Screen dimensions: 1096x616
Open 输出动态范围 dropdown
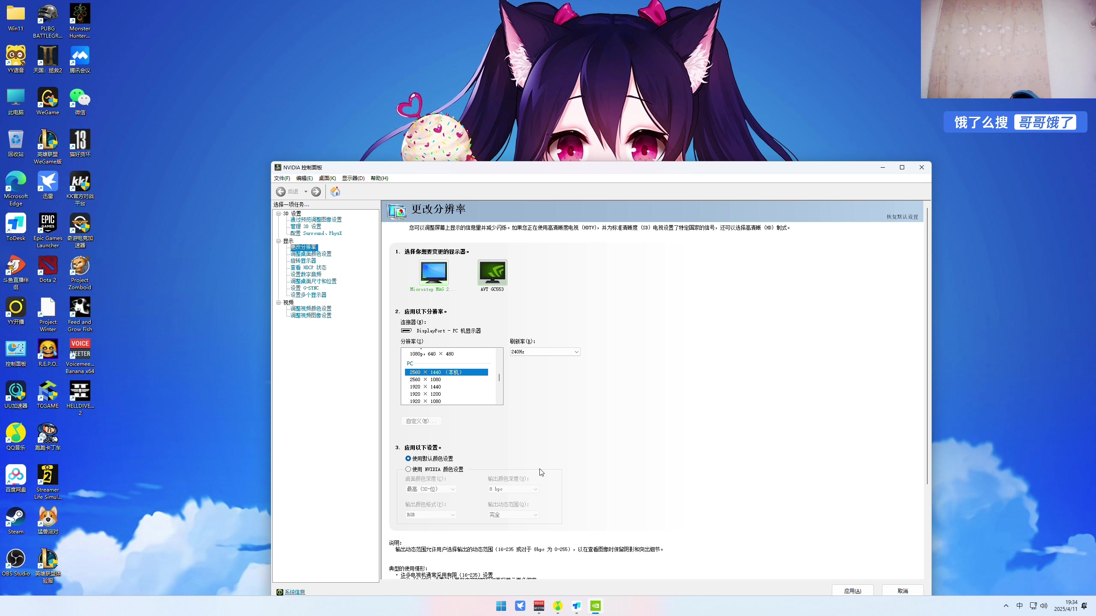(513, 515)
